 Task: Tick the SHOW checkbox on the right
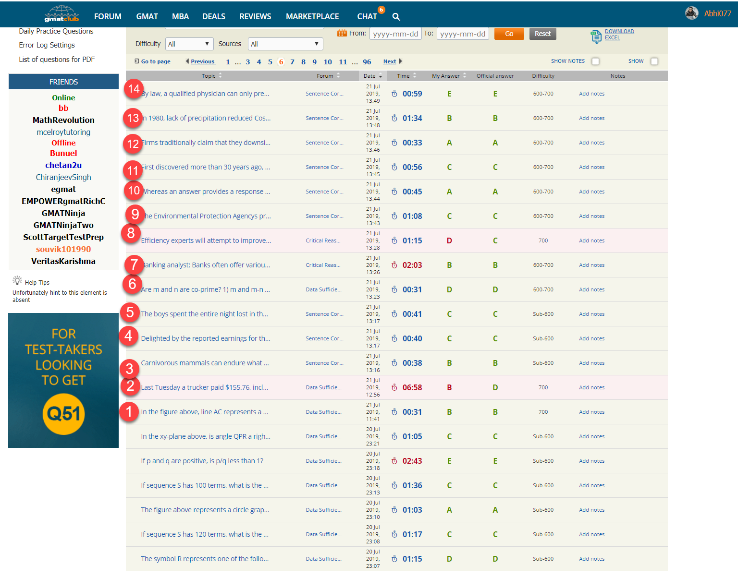[x=654, y=61]
